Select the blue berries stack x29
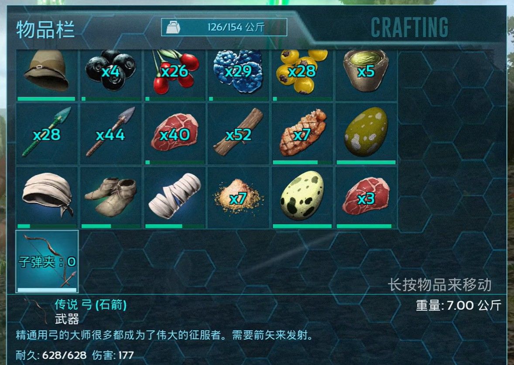The height and width of the screenshot is (365, 514). pos(238,75)
